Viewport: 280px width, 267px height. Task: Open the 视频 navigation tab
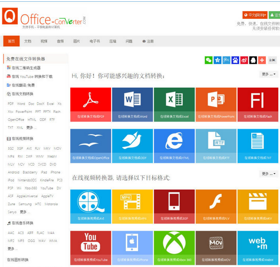click(44, 41)
